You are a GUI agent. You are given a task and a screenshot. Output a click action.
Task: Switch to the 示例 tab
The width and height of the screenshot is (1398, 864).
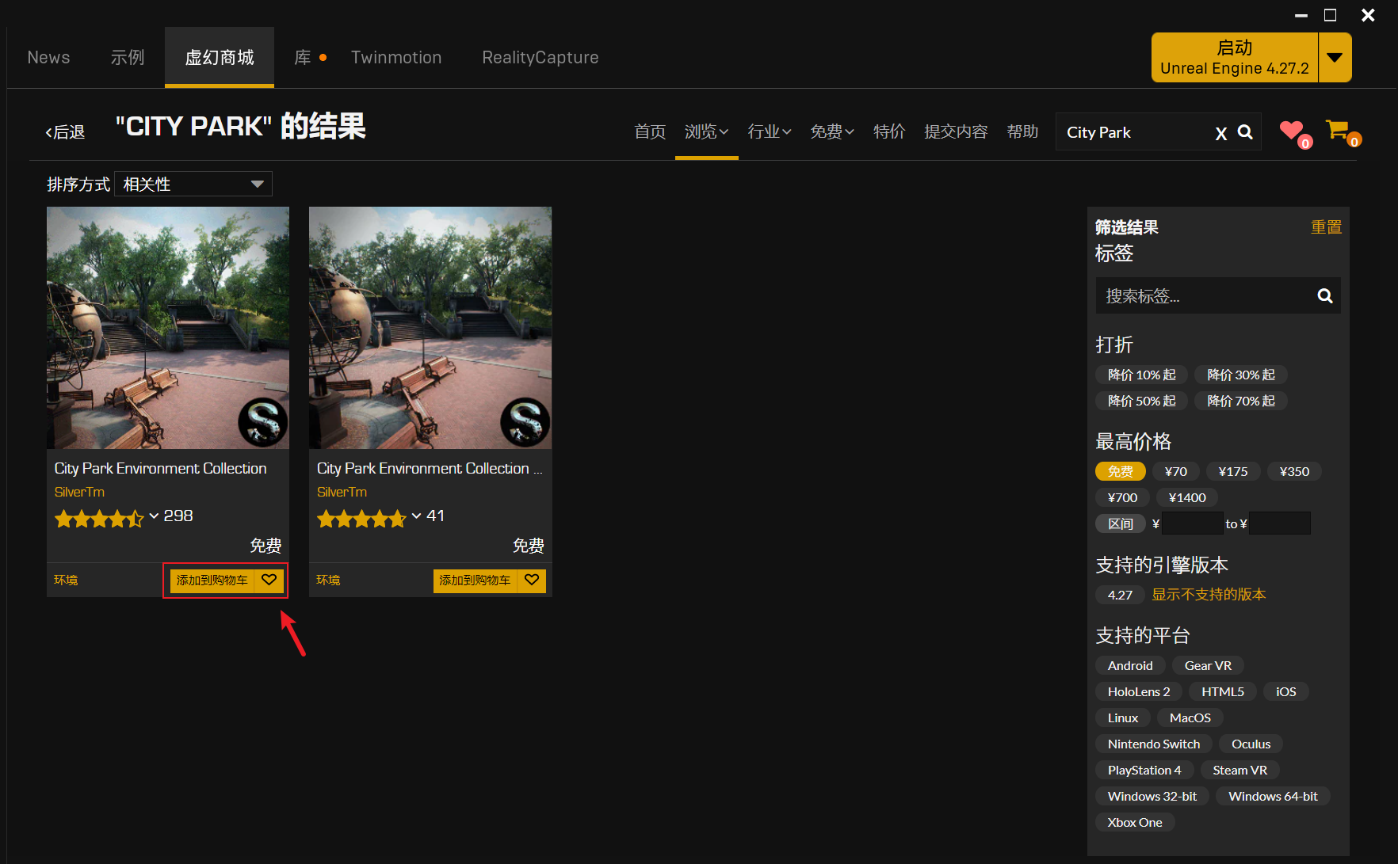128,57
